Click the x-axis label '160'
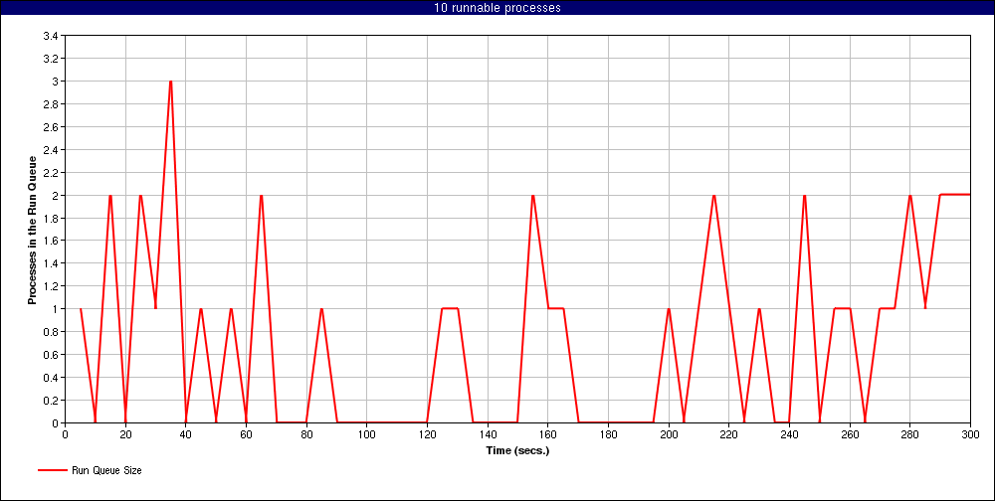 [547, 433]
